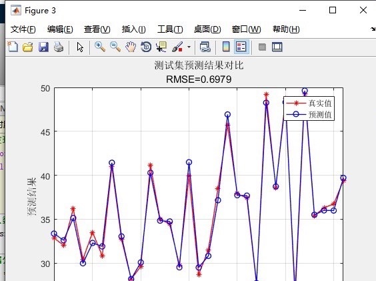Select the Edit Plot arrow tool

(x=80, y=47)
